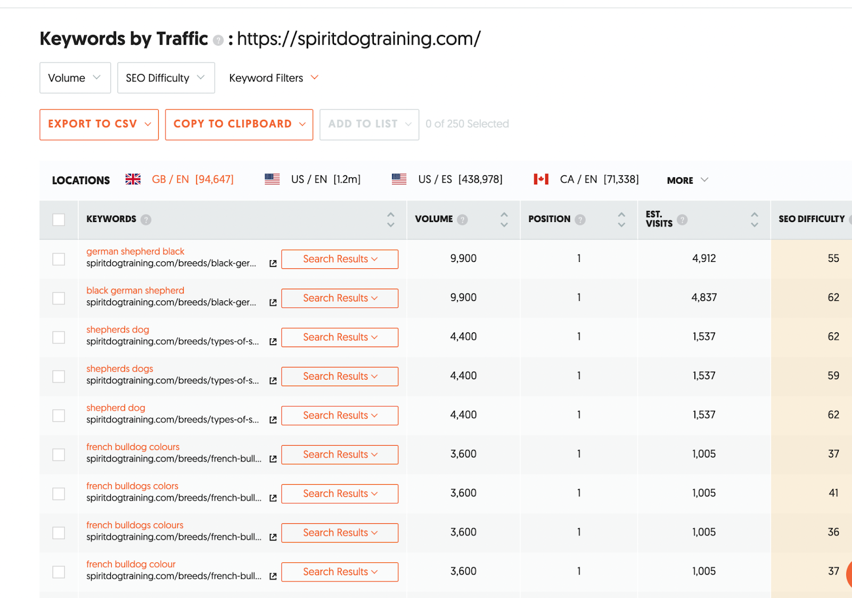Open the french bulldog colour keyword link
This screenshot has height=598, width=852.
pos(131,564)
